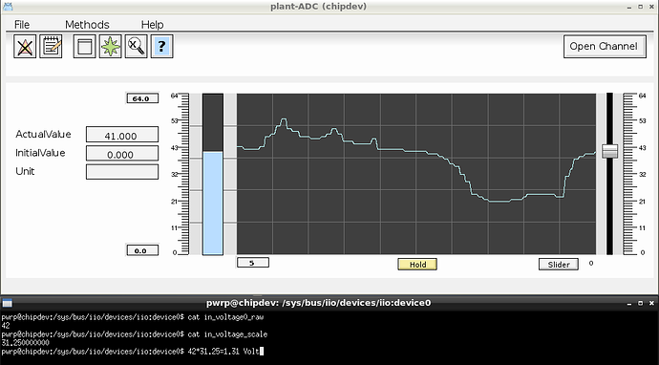Click the vertical slider handle near 43
This screenshot has height=365, width=659.
[x=610, y=151]
